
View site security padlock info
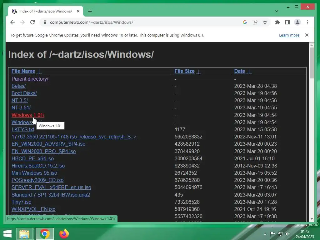[45, 22]
